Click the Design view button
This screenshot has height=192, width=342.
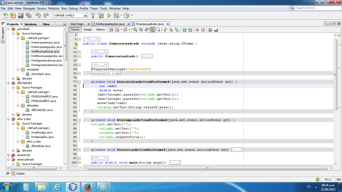[87, 29]
